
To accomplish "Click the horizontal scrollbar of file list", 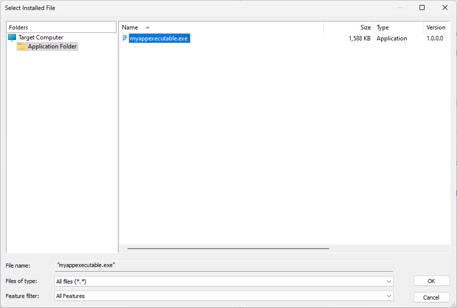I will point(228,249).
